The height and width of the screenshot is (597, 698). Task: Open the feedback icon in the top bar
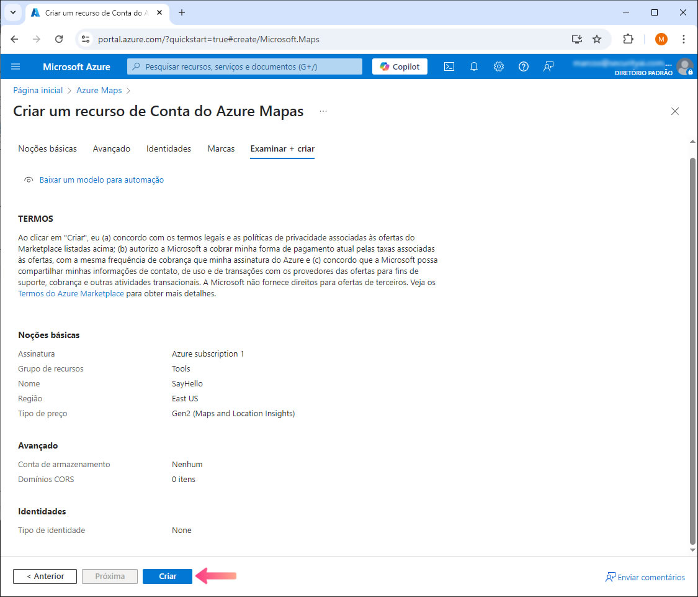(548, 66)
